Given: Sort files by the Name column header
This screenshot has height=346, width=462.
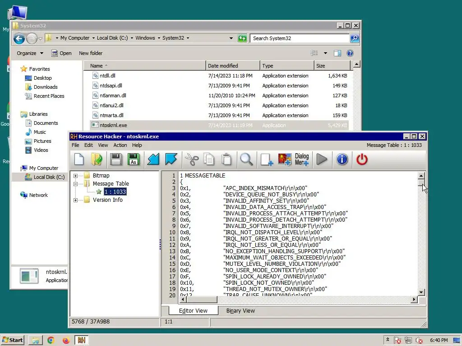Looking at the screenshot, I should click(145, 66).
